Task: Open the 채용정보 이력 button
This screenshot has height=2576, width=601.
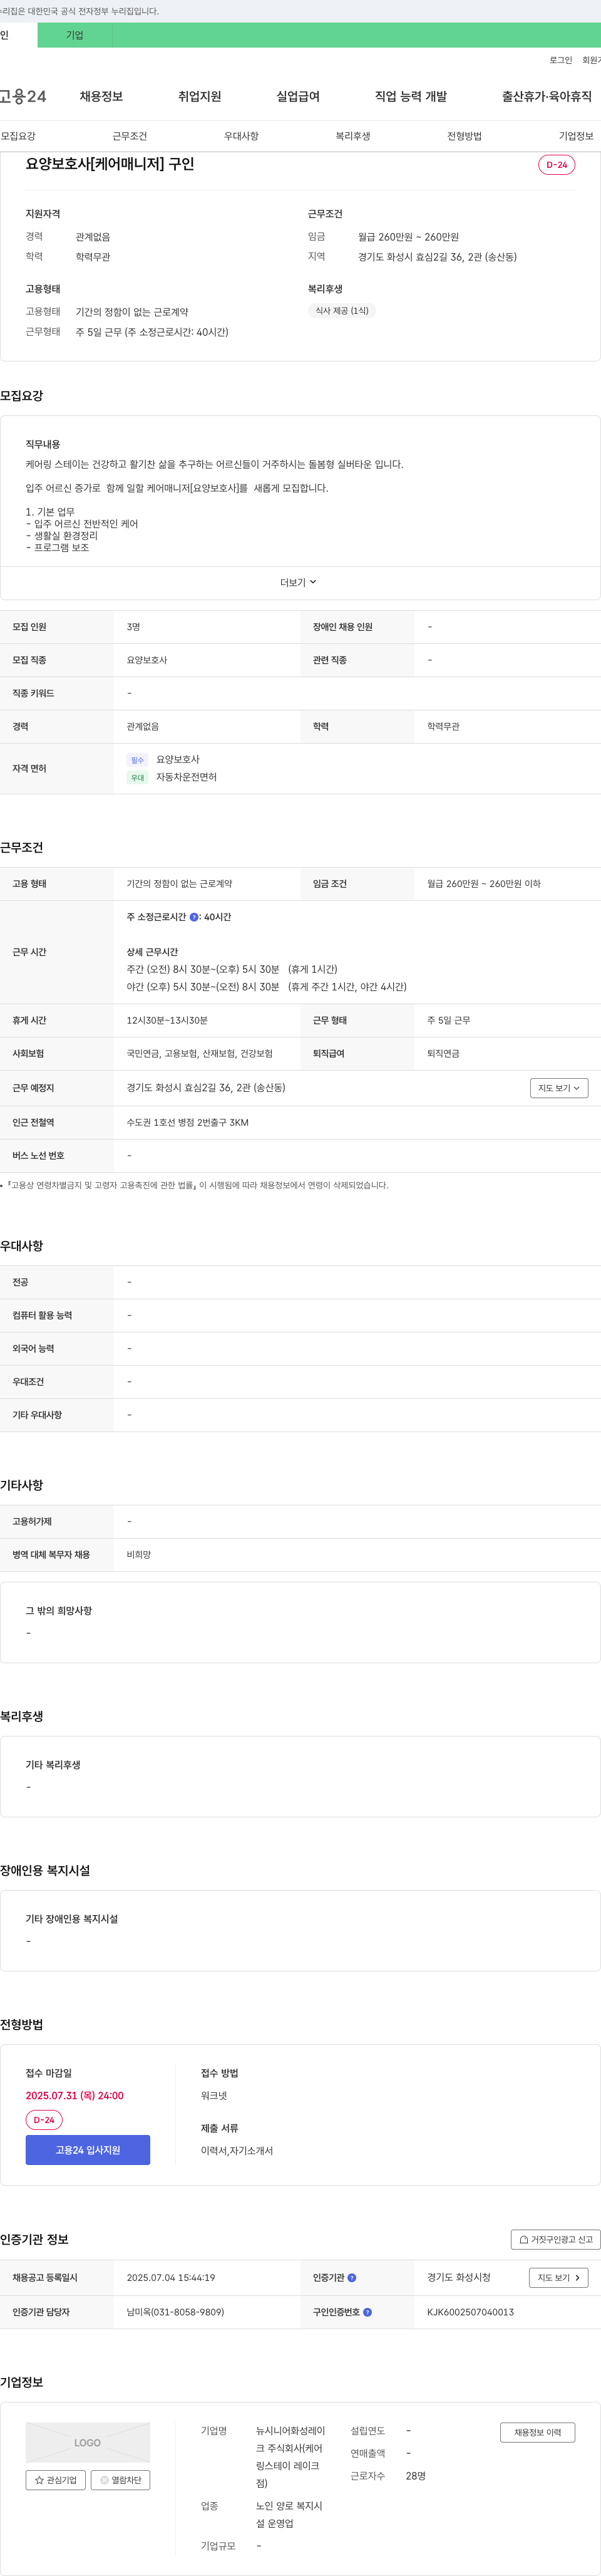Action: (538, 2432)
